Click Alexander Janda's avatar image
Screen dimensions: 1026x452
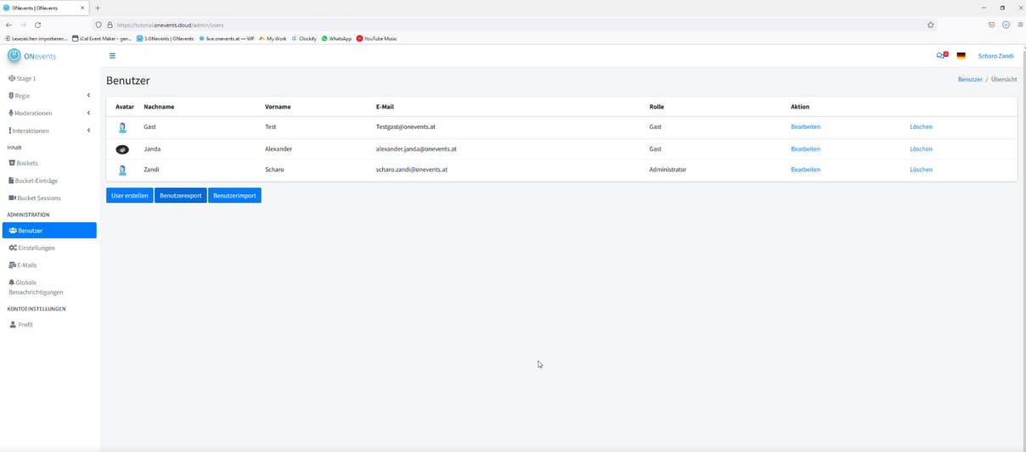[x=122, y=149]
